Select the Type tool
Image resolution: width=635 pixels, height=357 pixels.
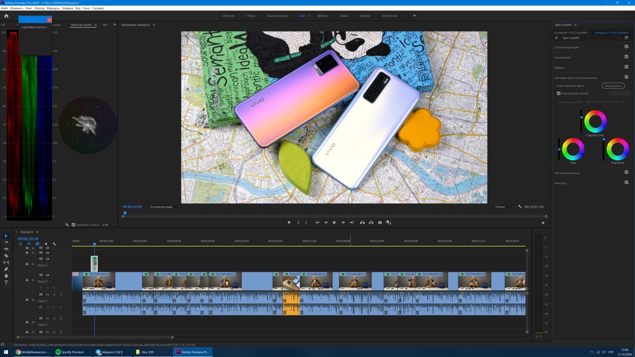[x=6, y=283]
